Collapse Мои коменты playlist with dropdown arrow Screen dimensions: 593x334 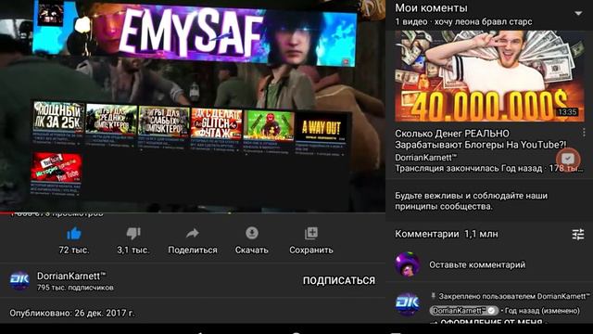(x=578, y=14)
